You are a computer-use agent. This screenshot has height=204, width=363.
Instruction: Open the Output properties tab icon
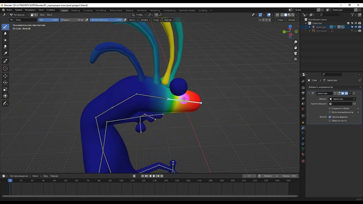(303, 93)
